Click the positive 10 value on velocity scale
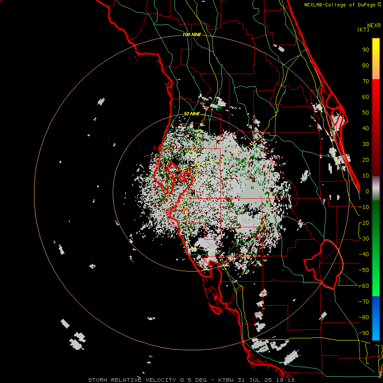 point(366,176)
